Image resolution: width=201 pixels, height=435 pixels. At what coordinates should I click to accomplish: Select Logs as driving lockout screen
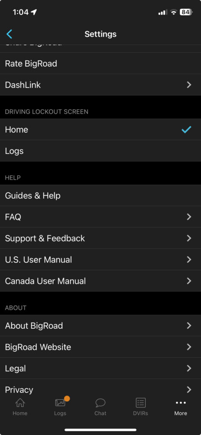pyautogui.click(x=100, y=151)
